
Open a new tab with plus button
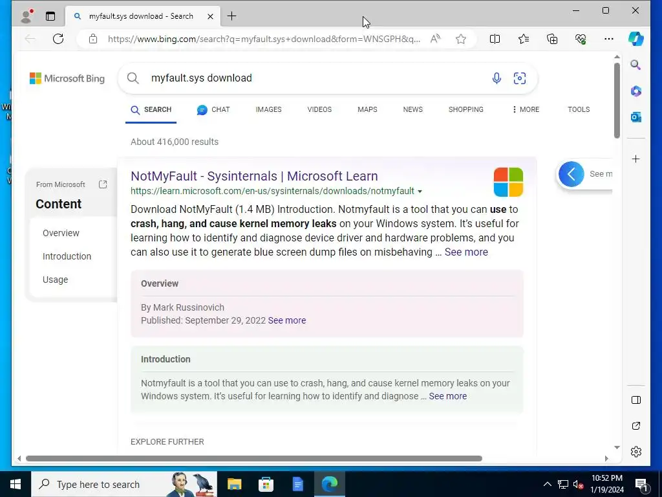pyautogui.click(x=232, y=16)
